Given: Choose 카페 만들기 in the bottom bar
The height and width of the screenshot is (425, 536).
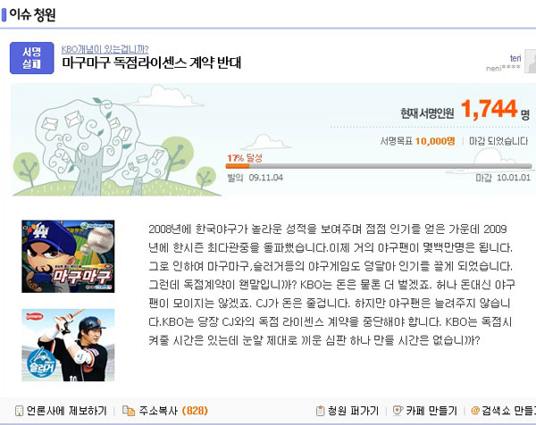Looking at the screenshot, I should 431,411.
